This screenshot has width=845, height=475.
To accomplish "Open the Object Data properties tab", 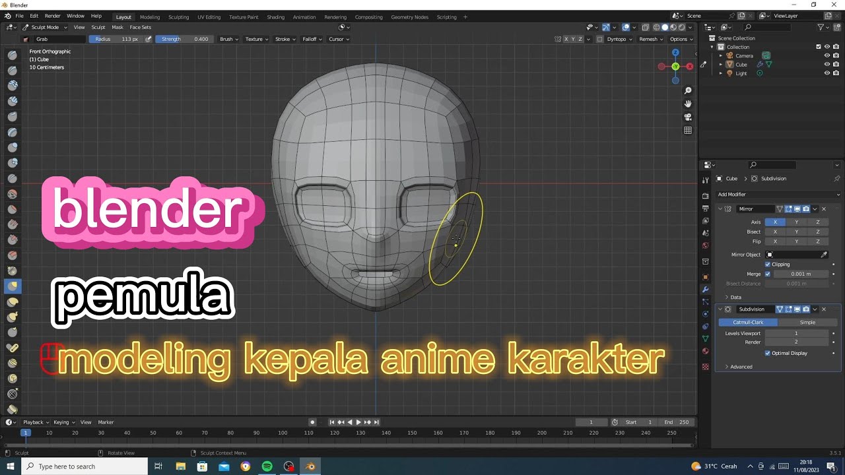I will pos(705,338).
